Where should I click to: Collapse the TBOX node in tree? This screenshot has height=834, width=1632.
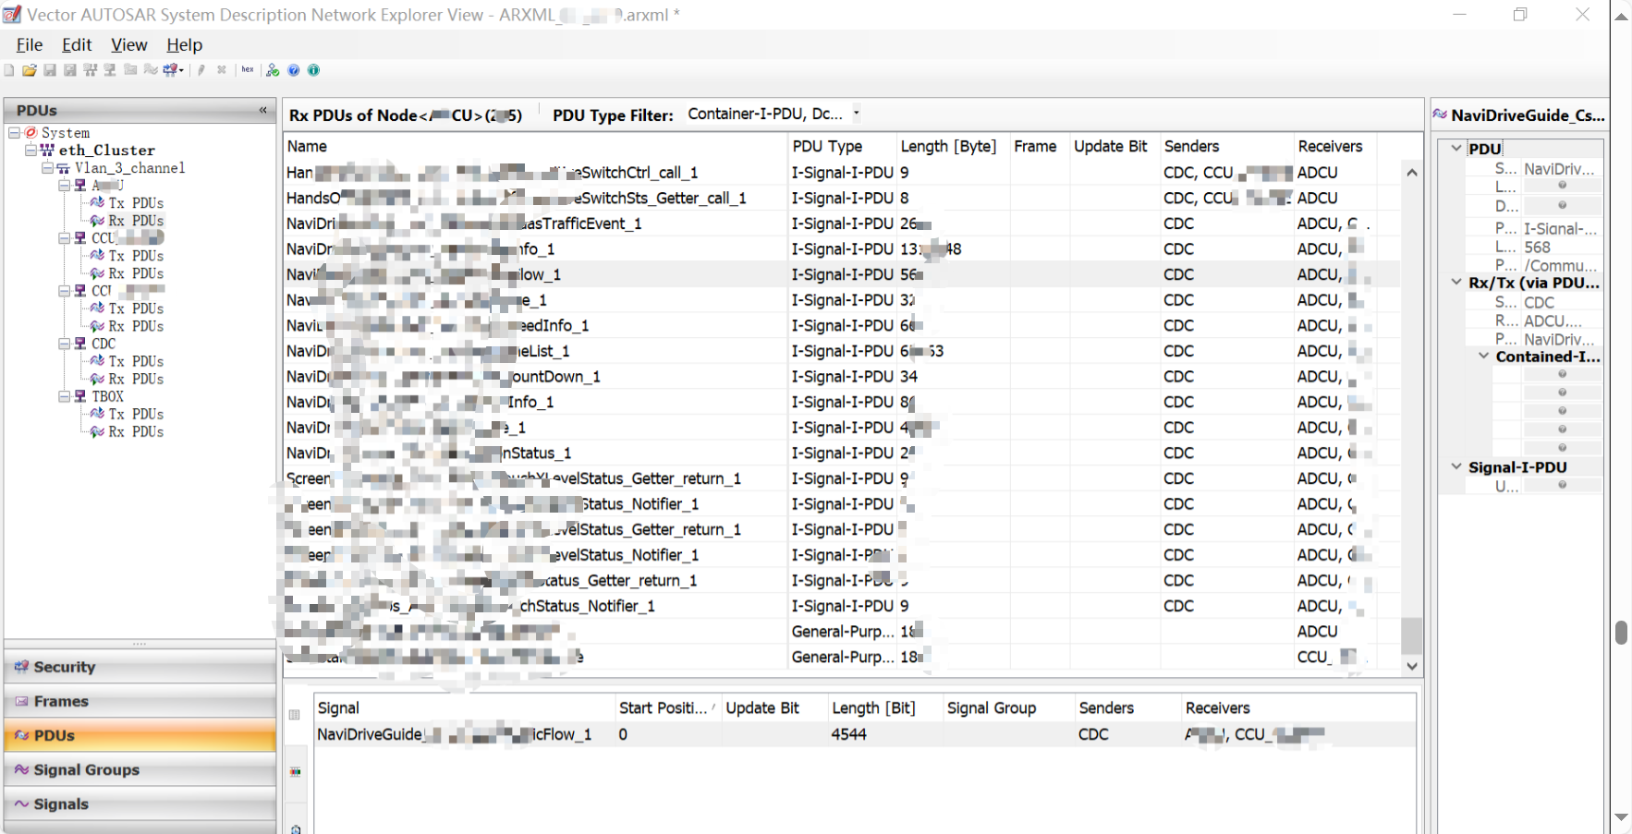click(x=64, y=396)
